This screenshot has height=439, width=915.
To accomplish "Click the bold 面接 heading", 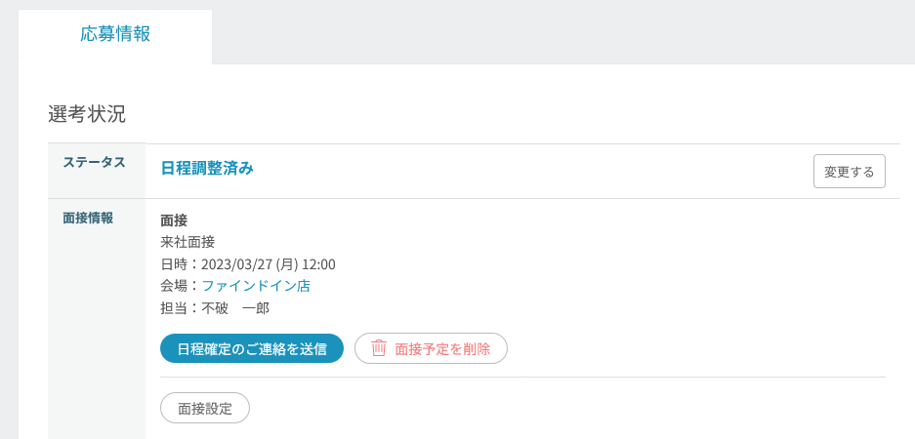I will tap(174, 219).
